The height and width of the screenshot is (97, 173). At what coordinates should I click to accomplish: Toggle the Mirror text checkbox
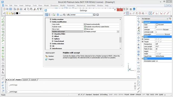[x=85, y=29]
